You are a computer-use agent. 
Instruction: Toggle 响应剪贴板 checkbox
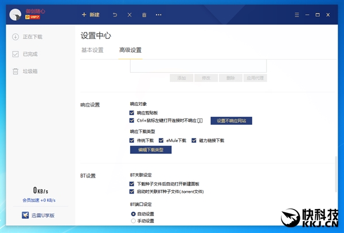point(132,113)
